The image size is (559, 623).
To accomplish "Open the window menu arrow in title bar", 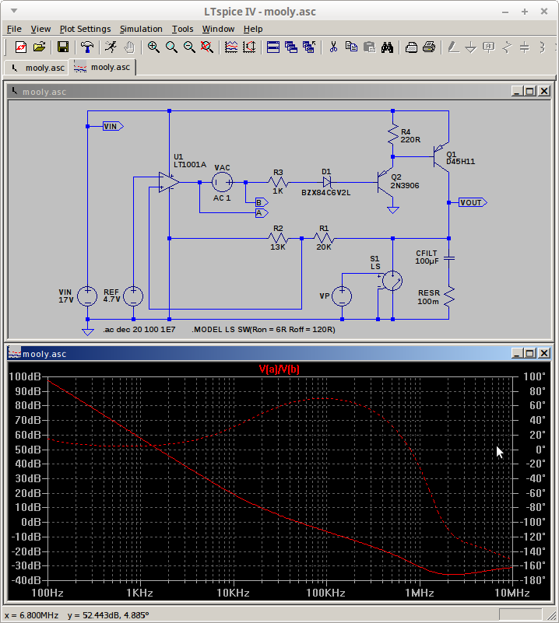I will [x=14, y=11].
